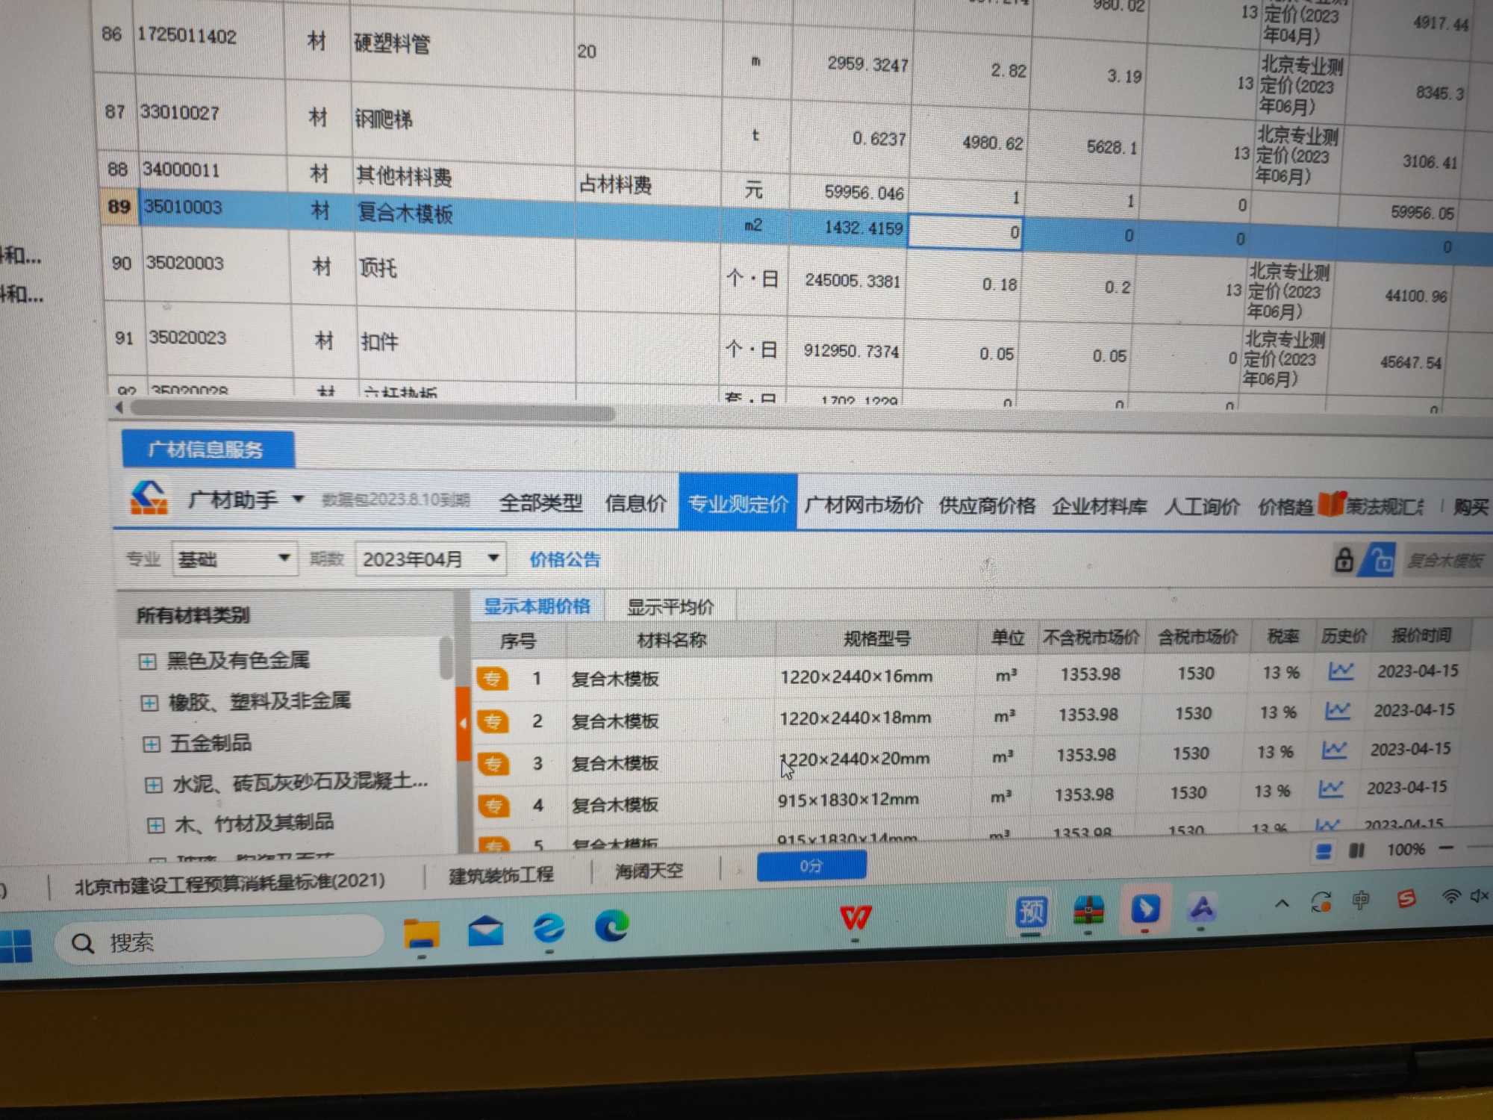Switch to the 信息价 tab
The image size is (1493, 1120).
pos(635,503)
